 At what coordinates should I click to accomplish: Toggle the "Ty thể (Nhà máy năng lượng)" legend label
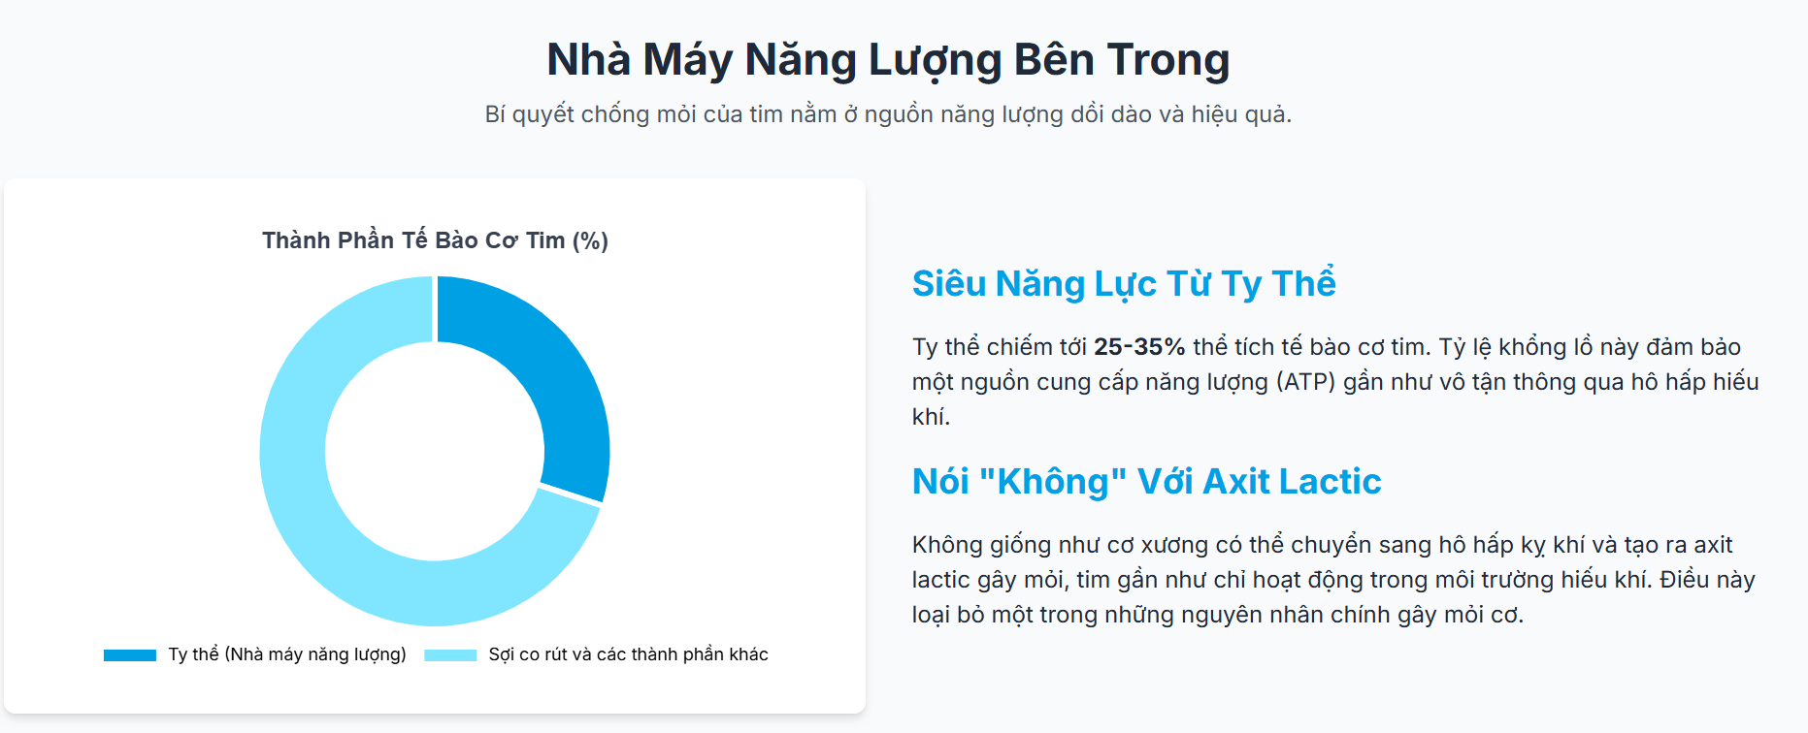pos(287,654)
